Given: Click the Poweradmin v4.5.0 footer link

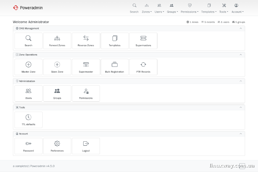Looking at the screenshot, I should [x=42, y=166].
